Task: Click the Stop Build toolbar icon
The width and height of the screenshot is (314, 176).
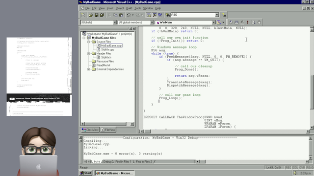Action: [242, 22]
